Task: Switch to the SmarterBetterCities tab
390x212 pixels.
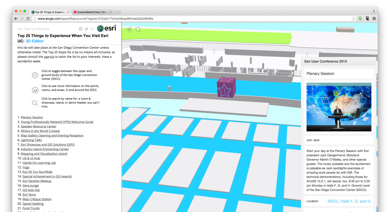Action: (x=92, y=12)
